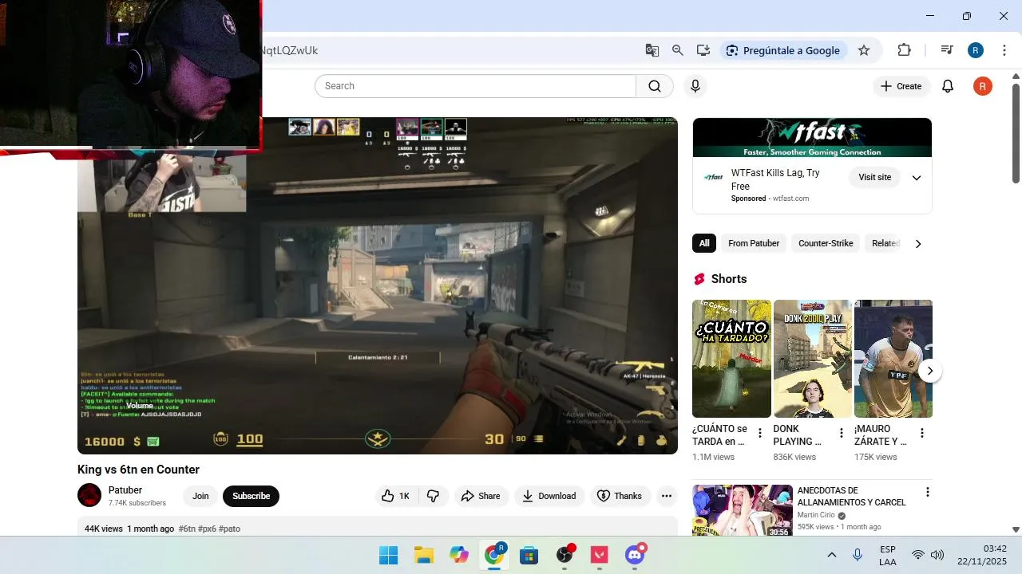Select the Related chip
This screenshot has width=1022, height=574.
pyautogui.click(x=885, y=243)
